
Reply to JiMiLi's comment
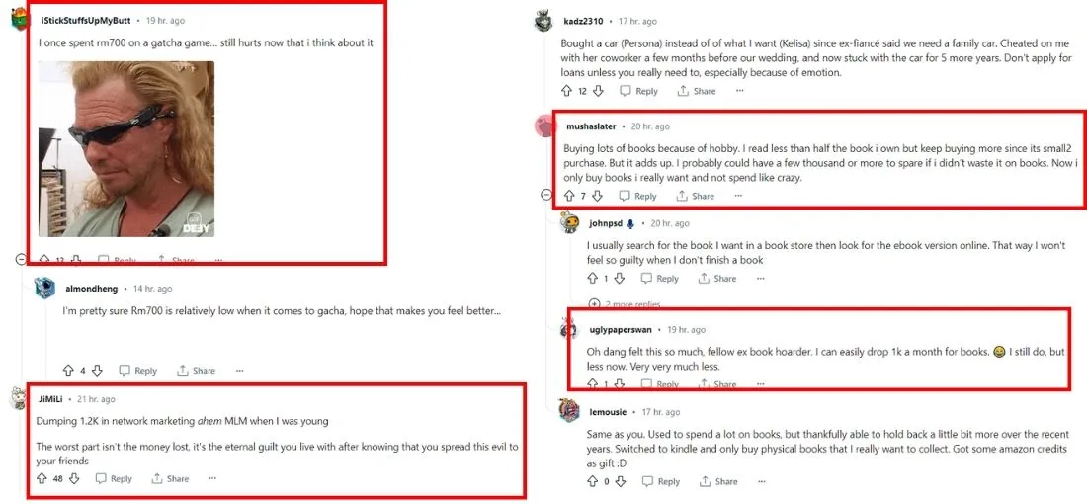coord(114,479)
